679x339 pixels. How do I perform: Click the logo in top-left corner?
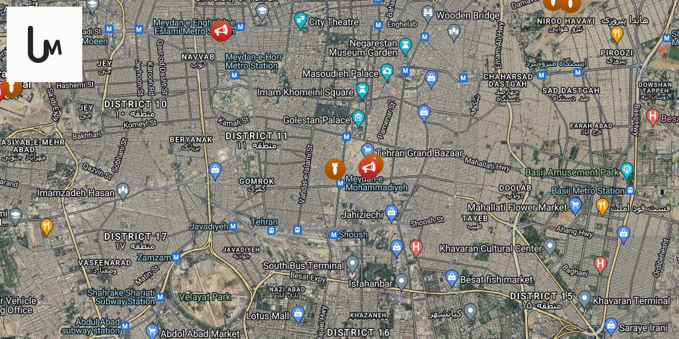point(44,44)
